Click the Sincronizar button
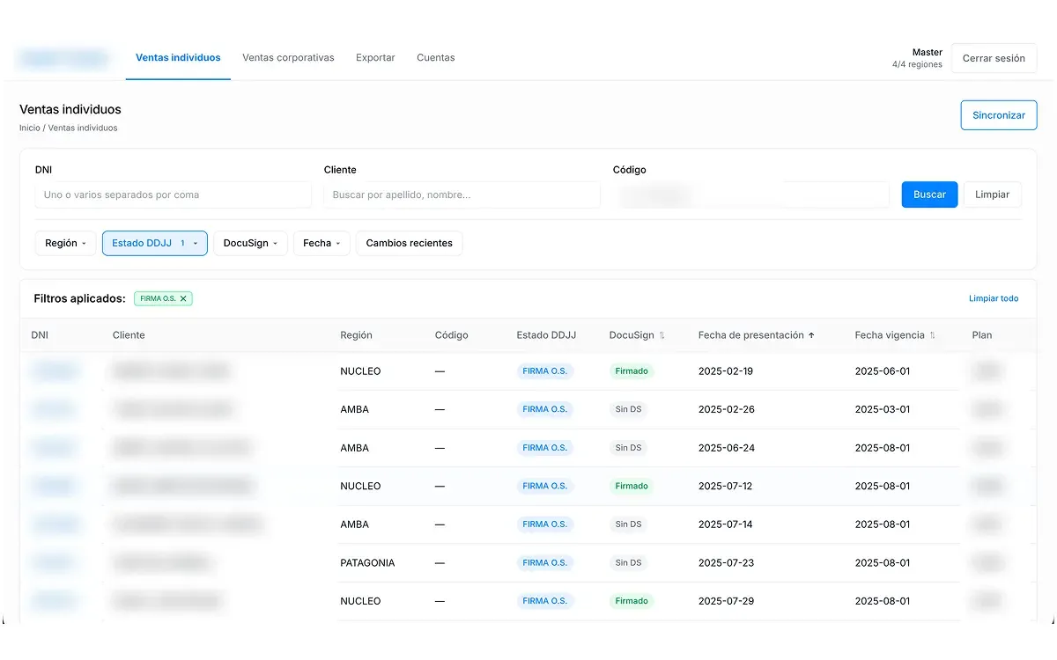 pos(999,115)
